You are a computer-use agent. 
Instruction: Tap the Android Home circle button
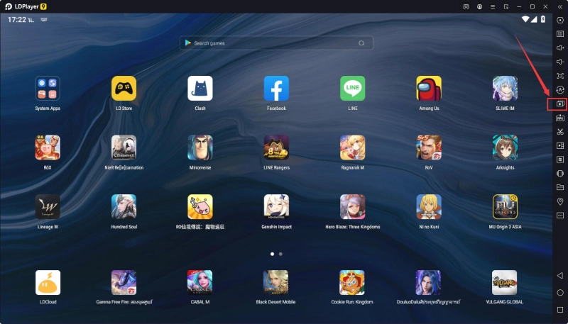[x=560, y=293]
